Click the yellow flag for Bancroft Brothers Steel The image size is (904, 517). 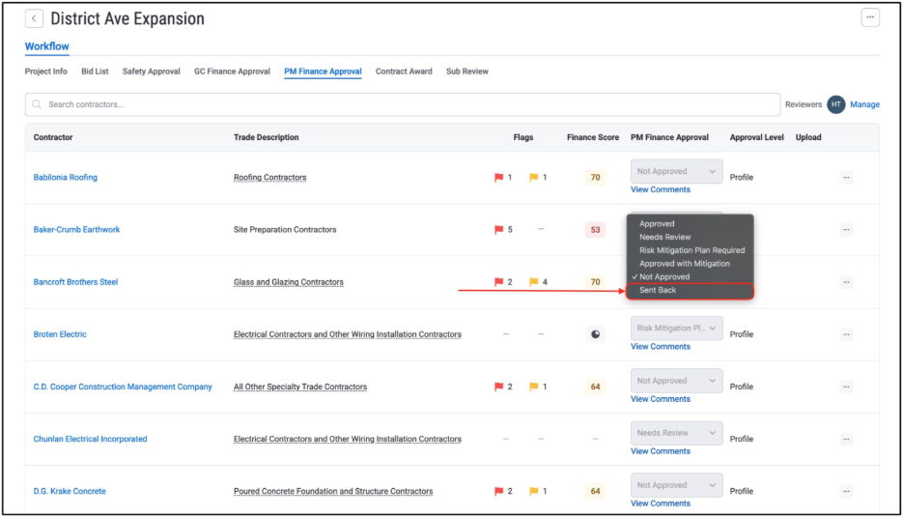pyautogui.click(x=534, y=282)
